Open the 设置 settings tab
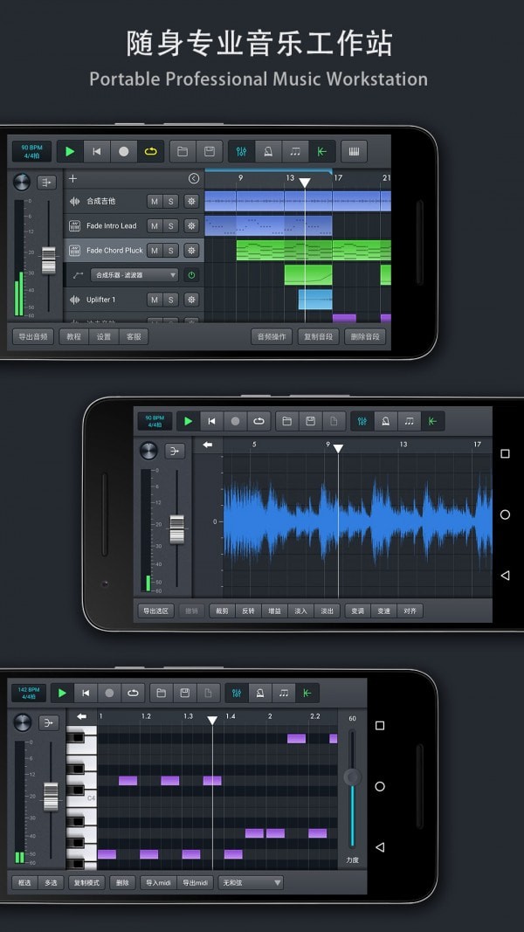This screenshot has width=524, height=932. click(x=104, y=336)
